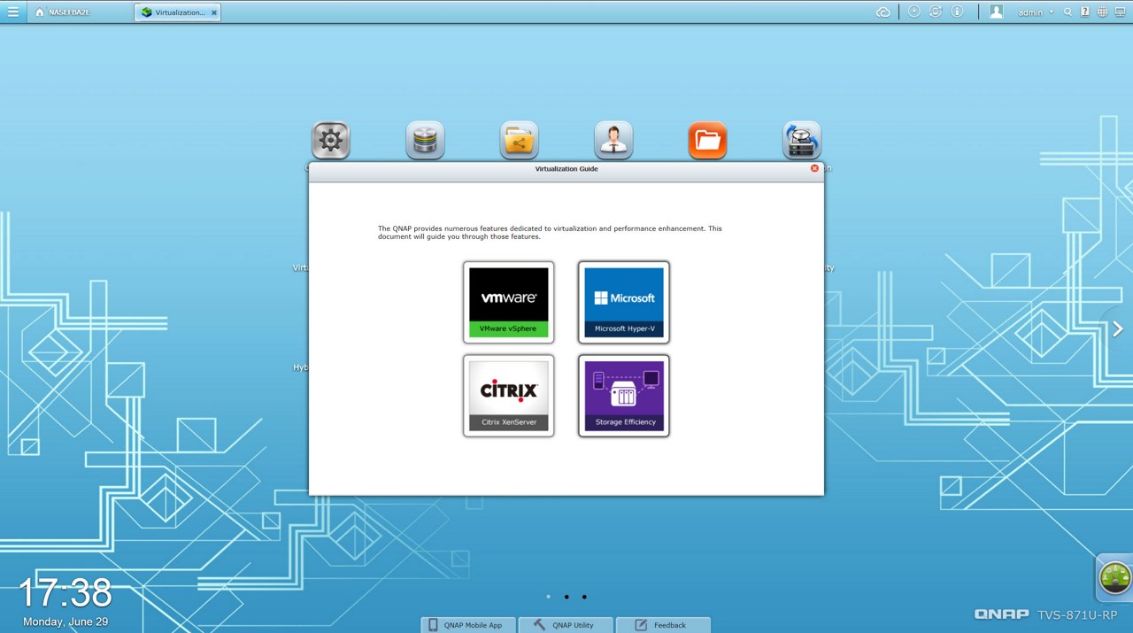Click the QNAP Utility button
Viewport: 1133px width, 633px height.
(566, 625)
